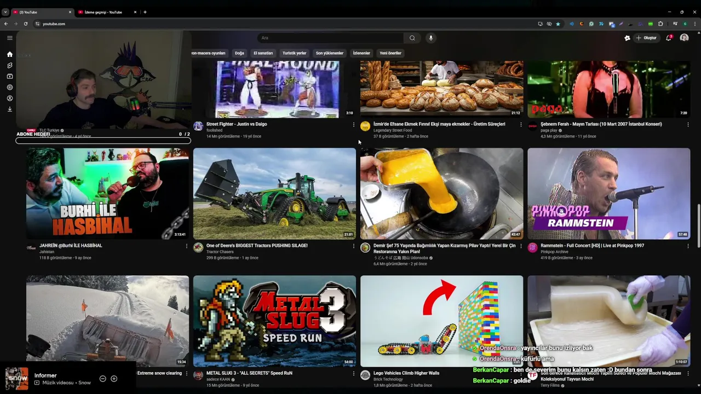The height and width of the screenshot is (394, 701).
Task: Filter by Turistik yerler chip
Action: [294, 53]
